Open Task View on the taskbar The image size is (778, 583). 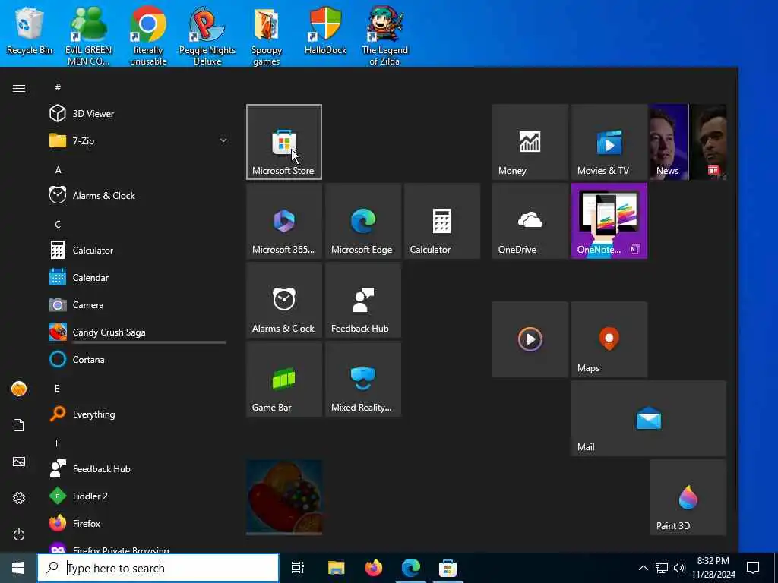298,568
